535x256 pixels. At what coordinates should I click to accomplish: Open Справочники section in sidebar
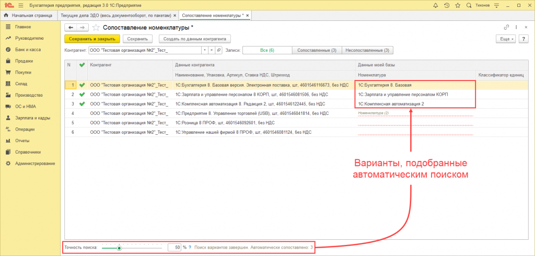coord(28,152)
